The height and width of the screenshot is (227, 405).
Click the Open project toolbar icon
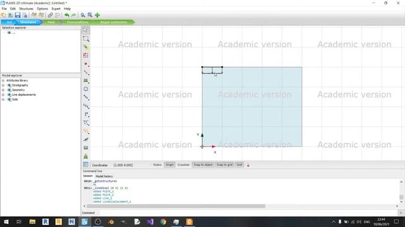click(11, 15)
